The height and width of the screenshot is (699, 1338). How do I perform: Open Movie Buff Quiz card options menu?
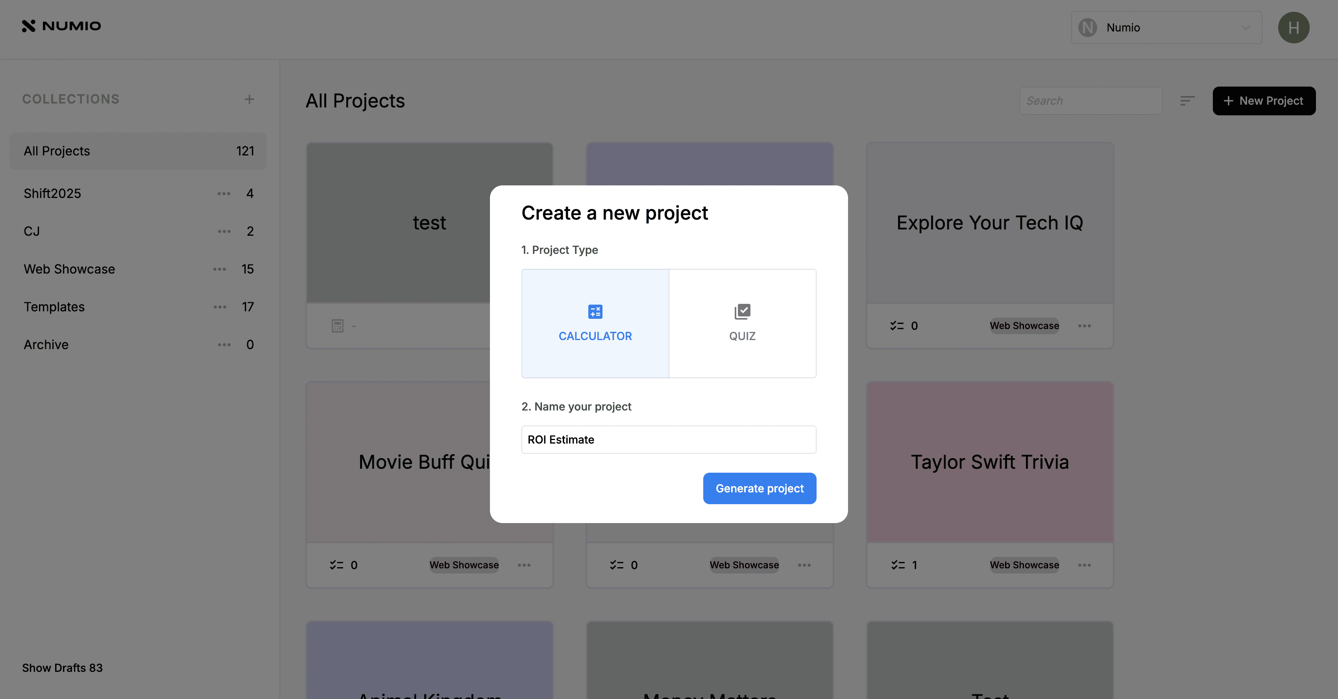[x=523, y=565]
